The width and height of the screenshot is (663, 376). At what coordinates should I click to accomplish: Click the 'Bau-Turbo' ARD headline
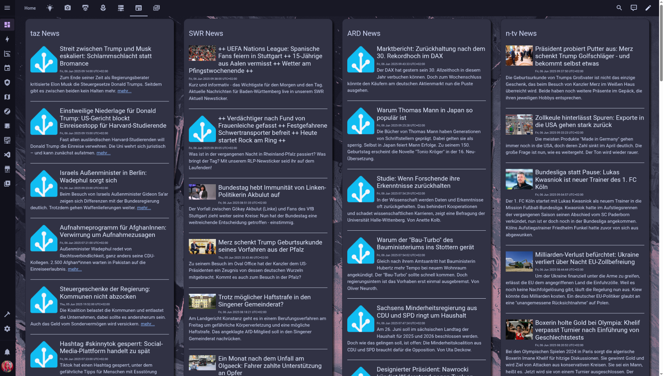click(x=425, y=243)
